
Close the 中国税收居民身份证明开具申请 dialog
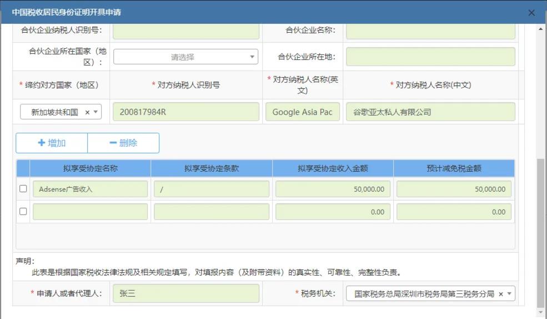pos(531,12)
